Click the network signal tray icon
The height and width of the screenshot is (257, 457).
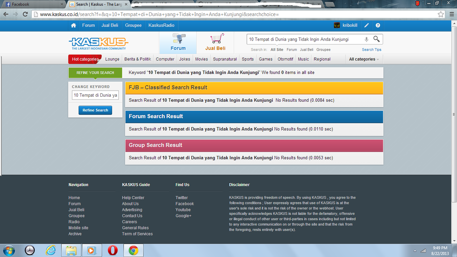click(423, 251)
